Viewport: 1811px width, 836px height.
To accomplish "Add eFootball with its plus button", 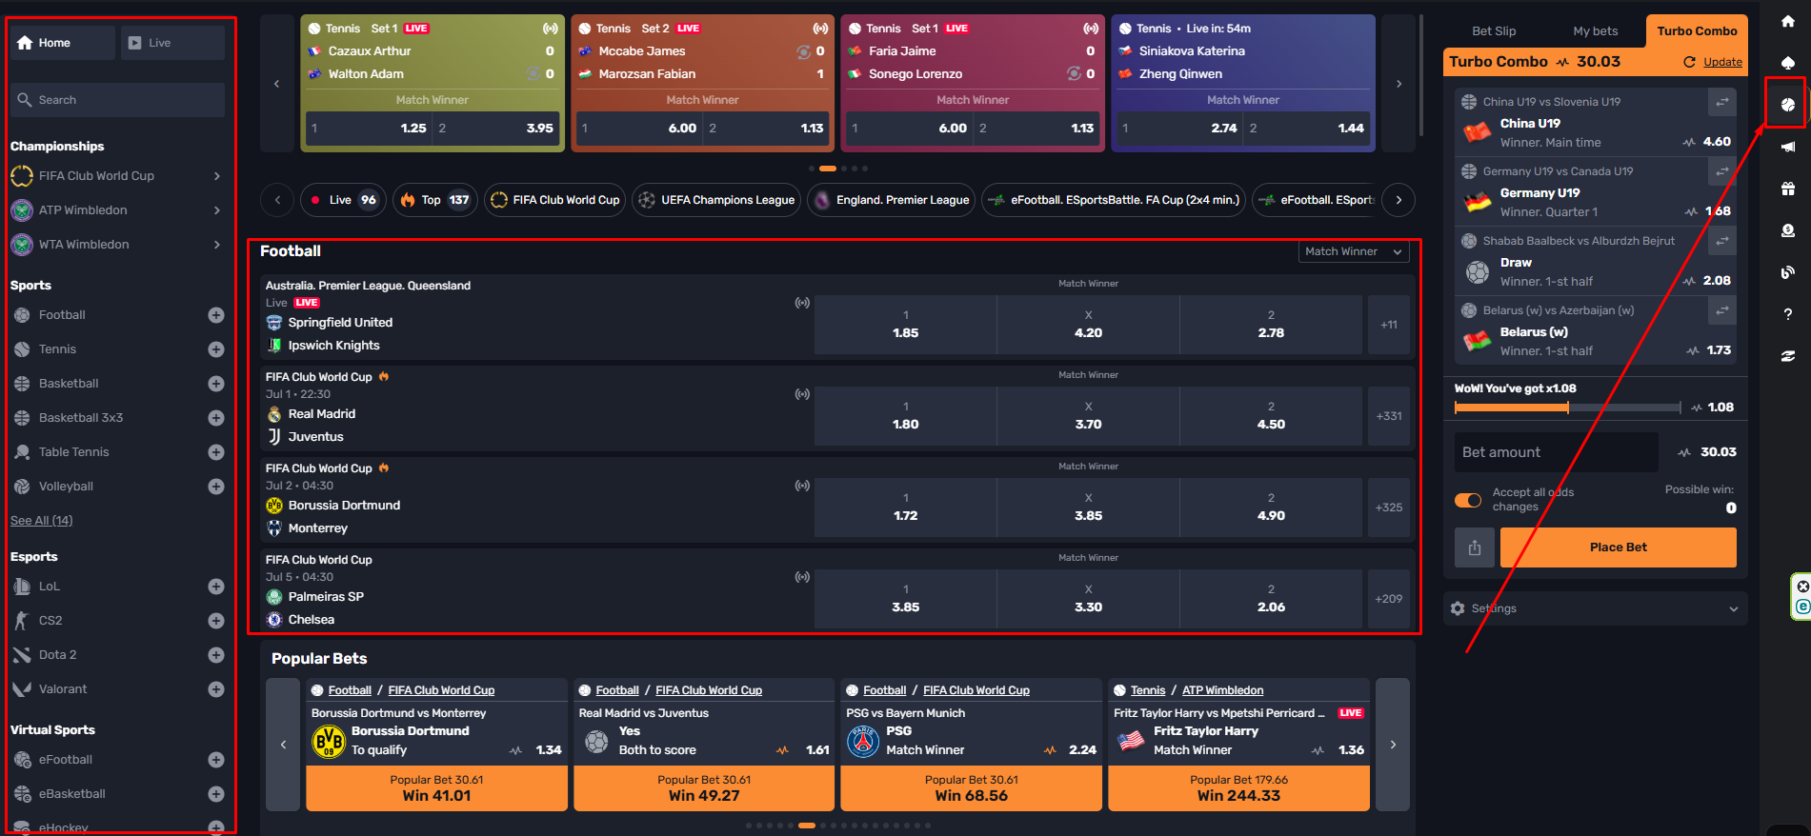I will point(216,760).
